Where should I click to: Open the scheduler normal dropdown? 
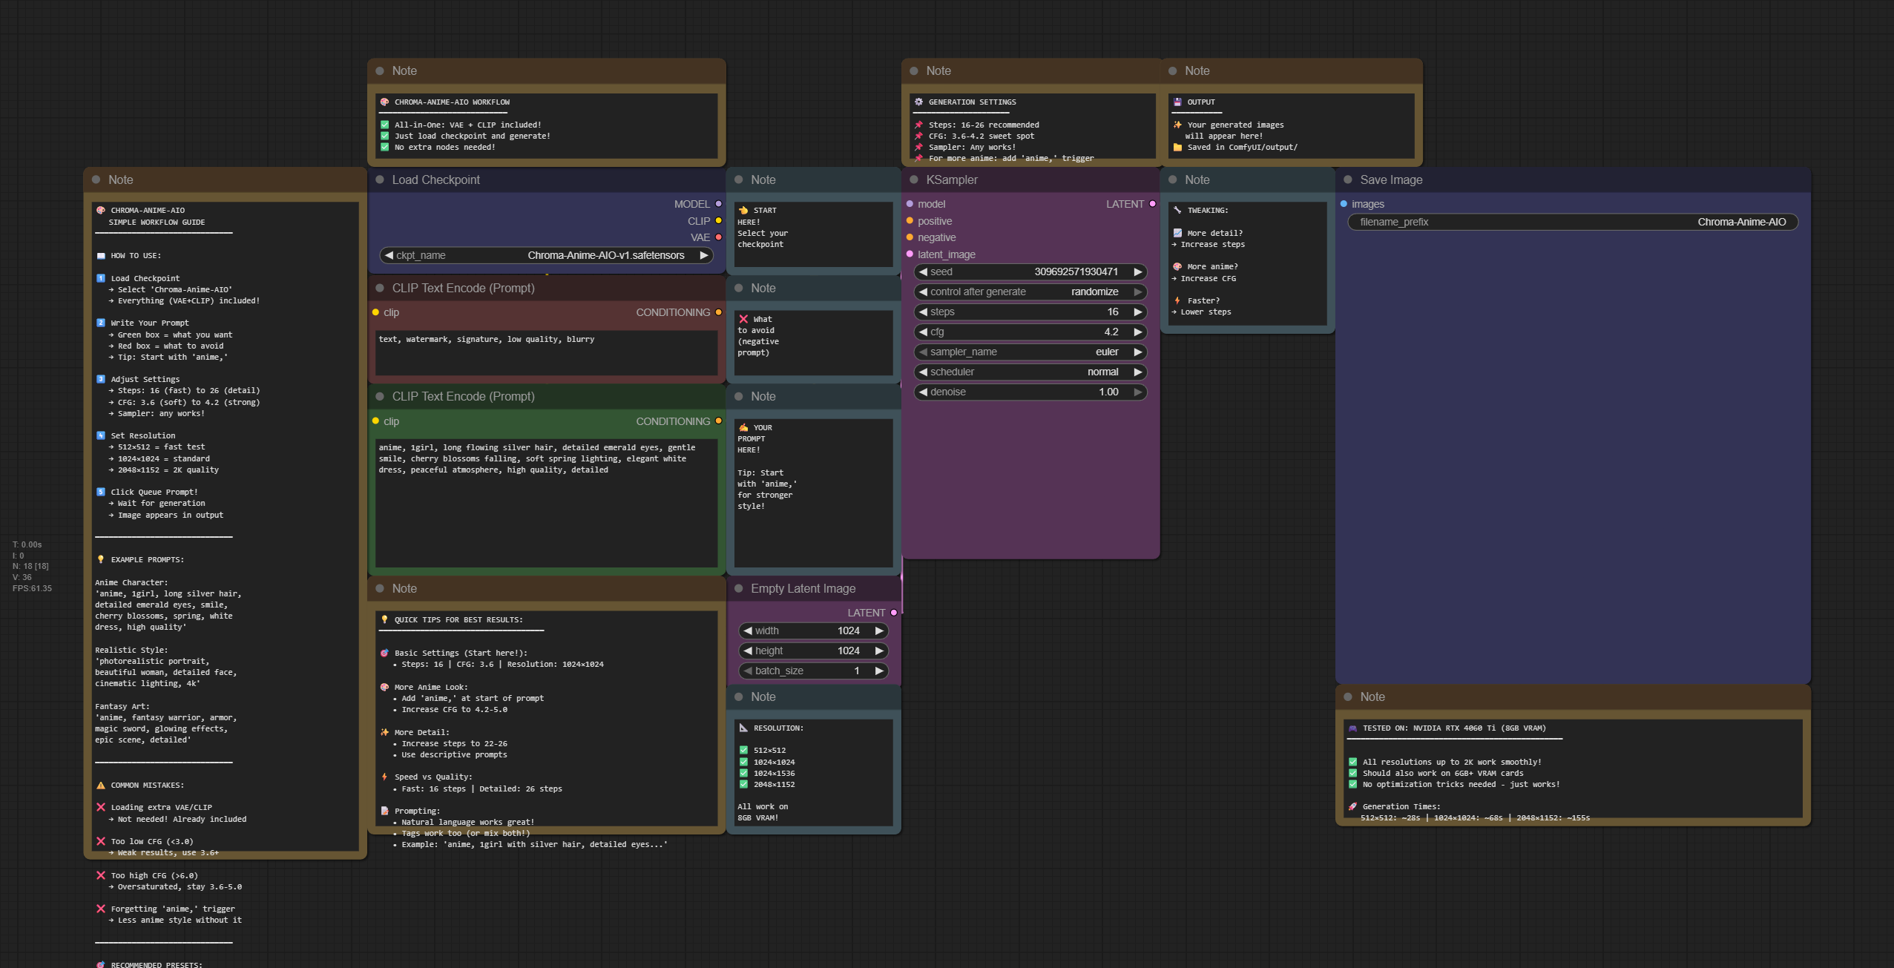[x=1030, y=372]
